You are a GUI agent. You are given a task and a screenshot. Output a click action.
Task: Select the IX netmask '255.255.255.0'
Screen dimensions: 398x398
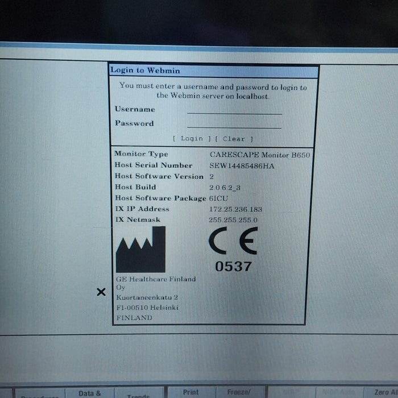233,220
